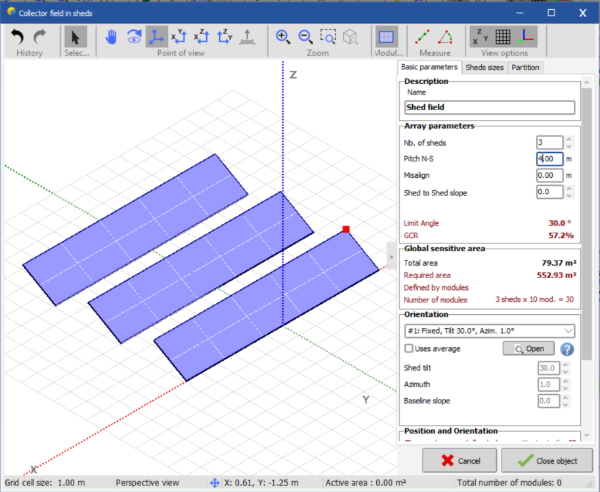Click the Shed field name input
Screen dimensions: 600x492
point(490,108)
